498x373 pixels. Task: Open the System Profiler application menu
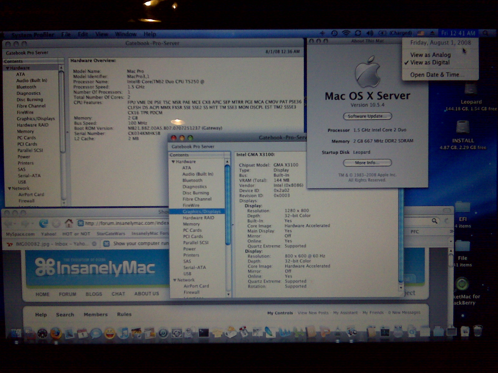[33, 35]
